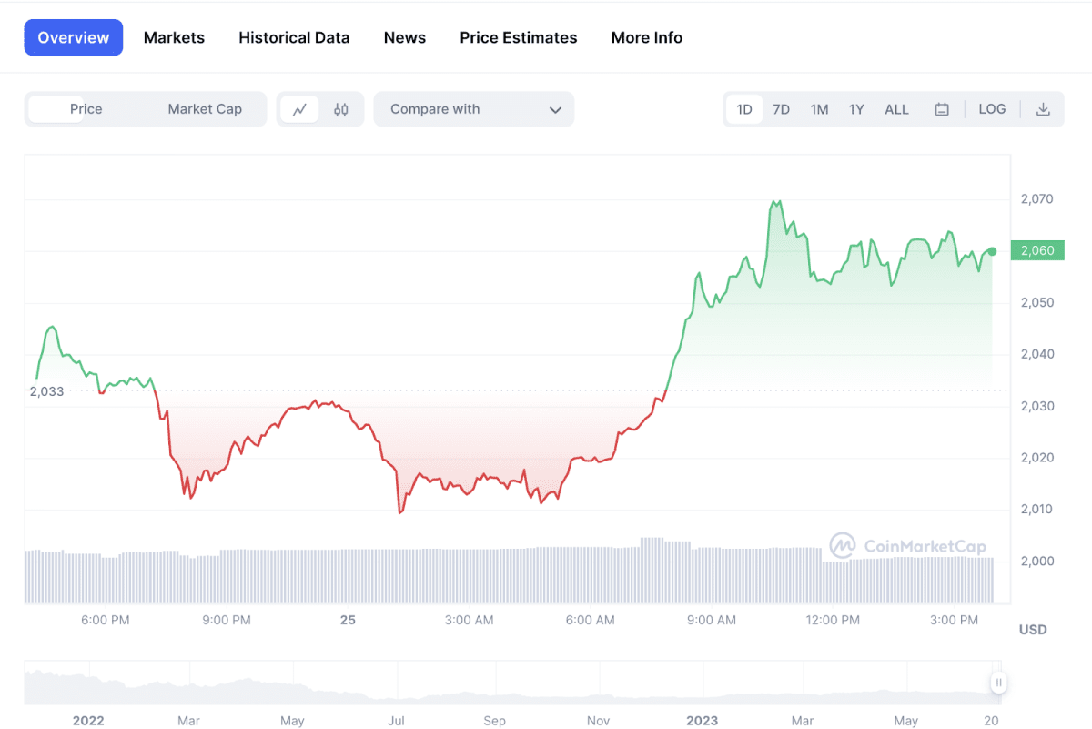1092x729 pixels.
Task: Open the calendar date range picker
Action: pos(941,108)
